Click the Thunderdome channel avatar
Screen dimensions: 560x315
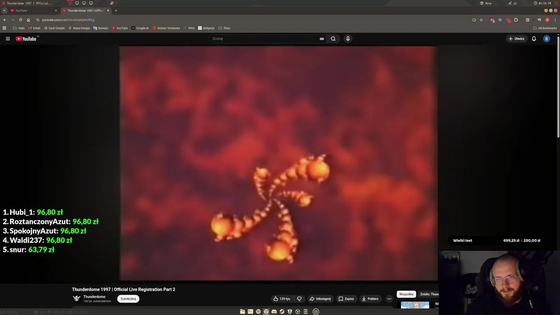tap(77, 298)
